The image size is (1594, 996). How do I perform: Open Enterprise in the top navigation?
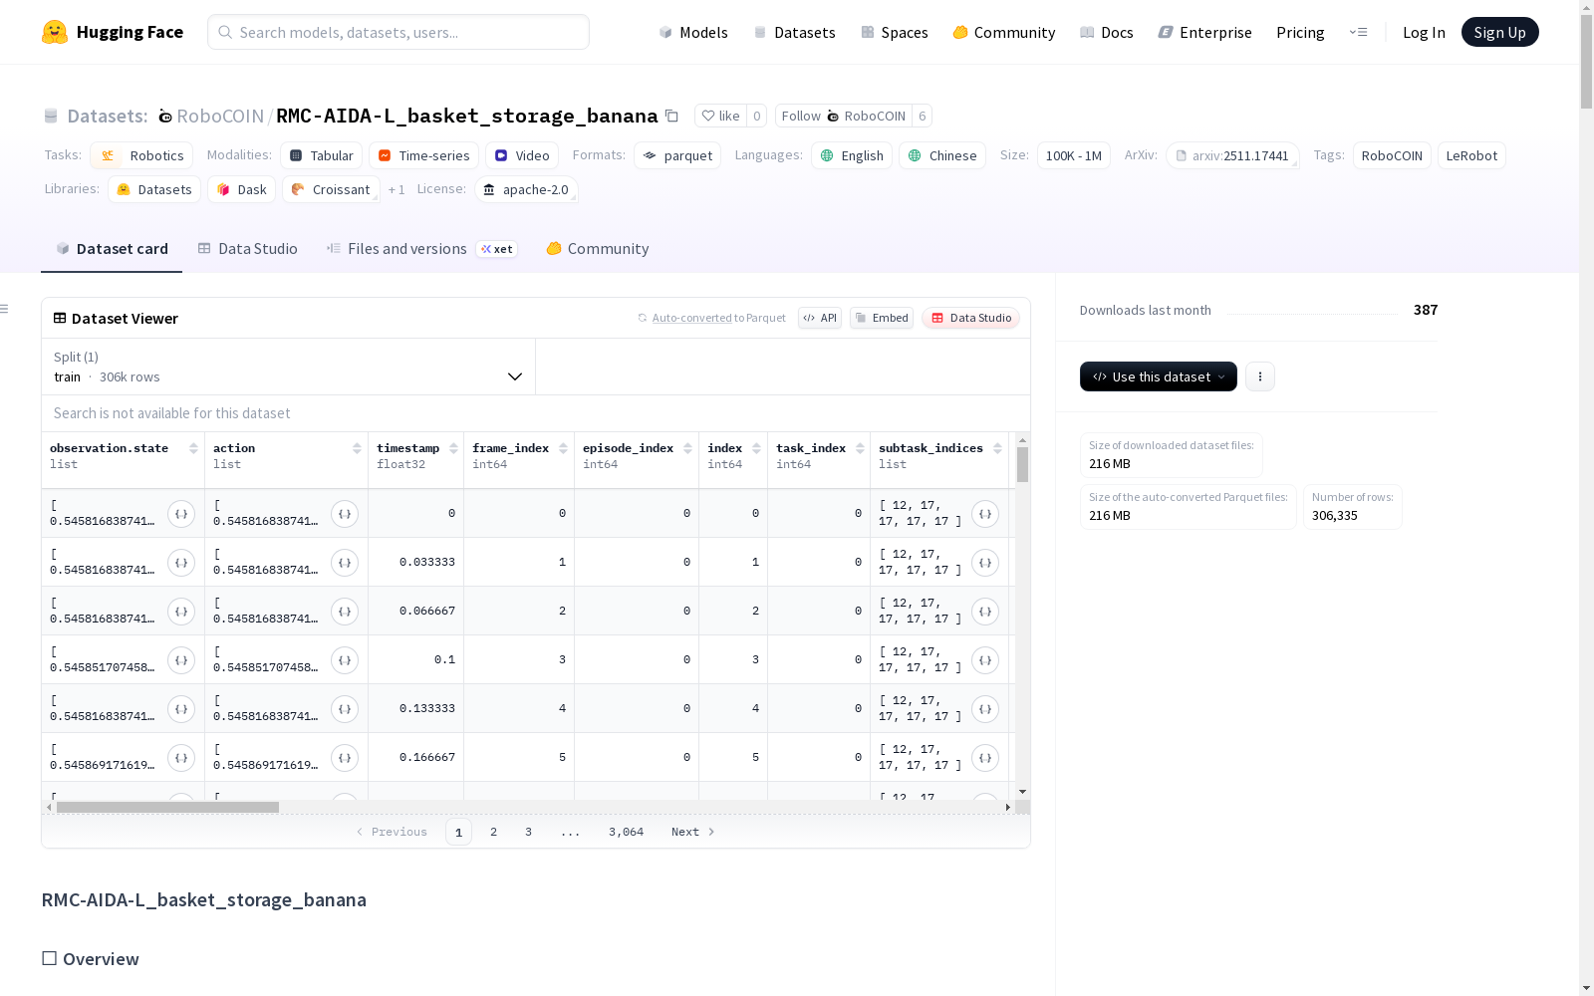1205,32
